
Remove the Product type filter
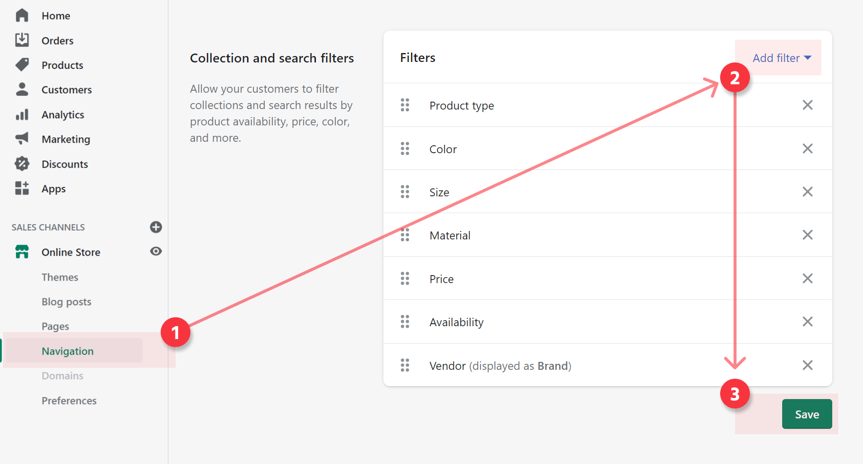tap(807, 105)
